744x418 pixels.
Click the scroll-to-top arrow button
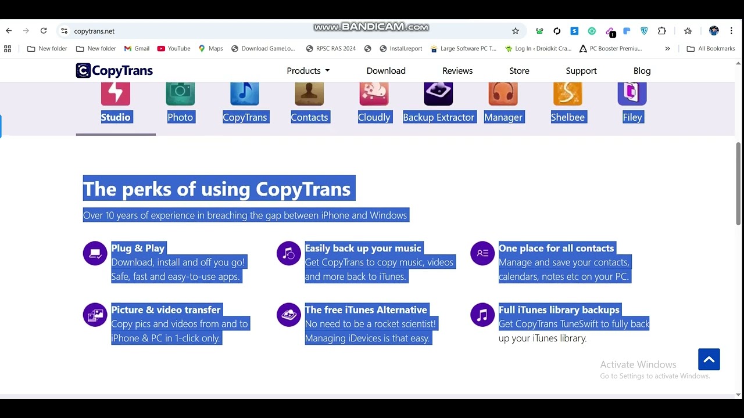pyautogui.click(x=709, y=359)
